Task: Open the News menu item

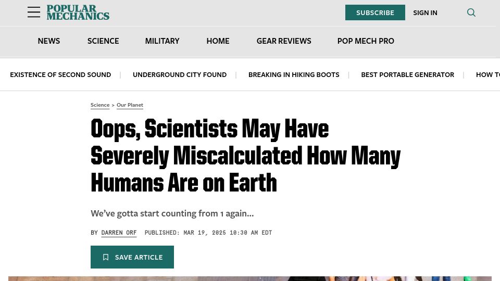Action: 49,41
